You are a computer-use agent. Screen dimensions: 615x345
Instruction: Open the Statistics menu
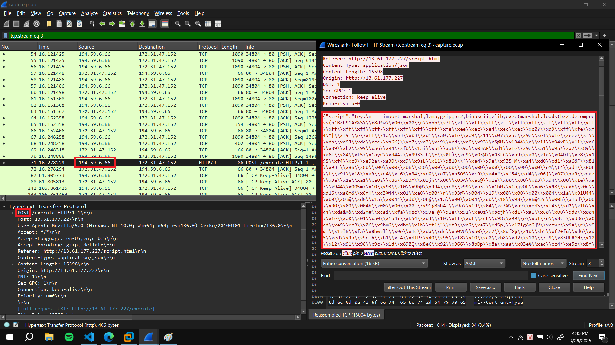coord(112,13)
